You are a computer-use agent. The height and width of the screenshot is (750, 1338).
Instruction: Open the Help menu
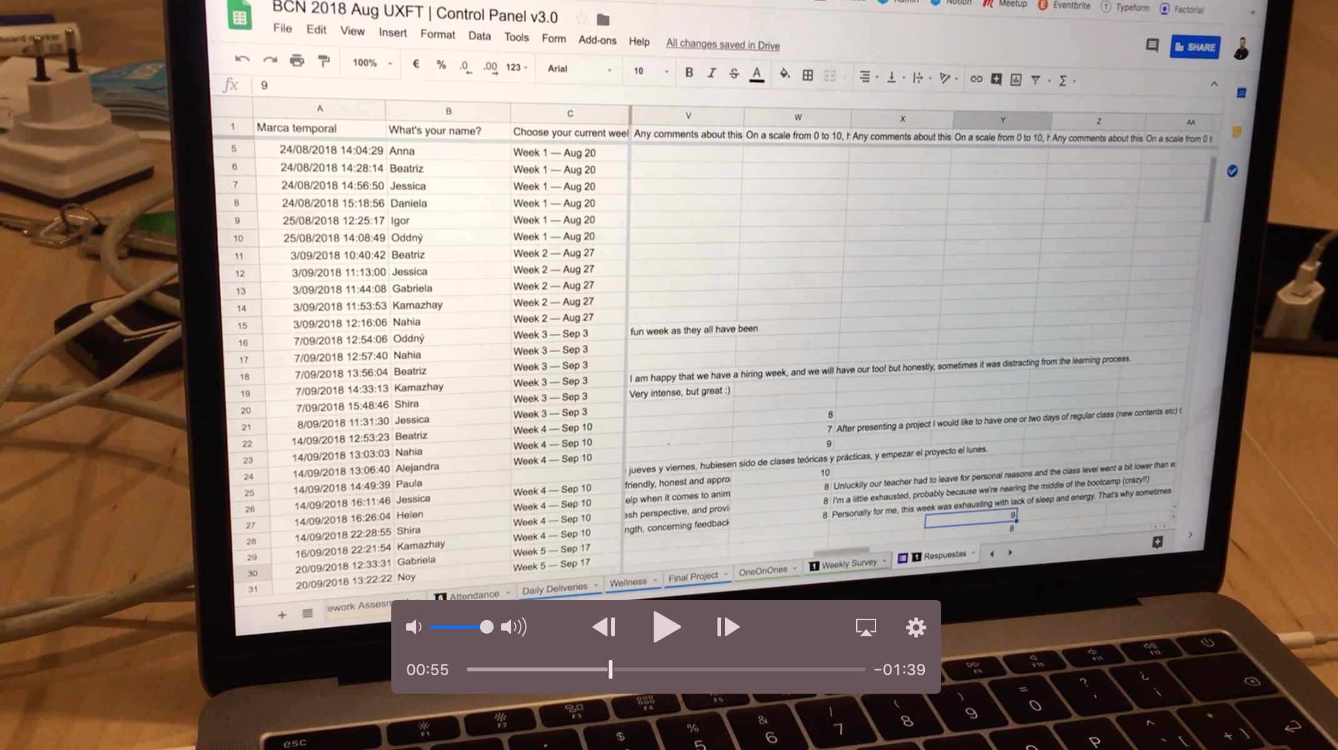pyautogui.click(x=639, y=41)
